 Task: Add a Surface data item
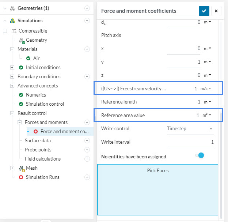(87, 140)
